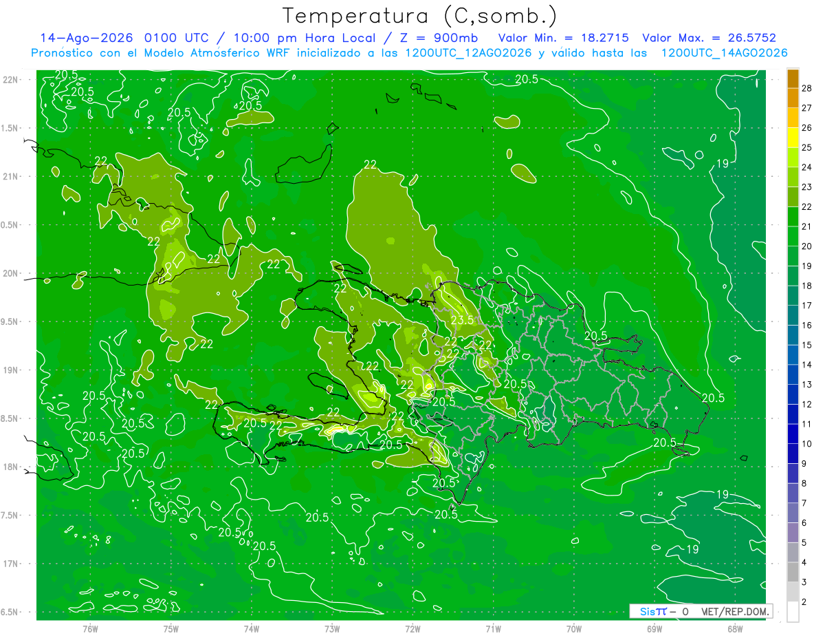Pick the gray swatch between colorbar 3 and 4
Image resolution: width=825 pixels, height=638 pixels.
point(793,573)
